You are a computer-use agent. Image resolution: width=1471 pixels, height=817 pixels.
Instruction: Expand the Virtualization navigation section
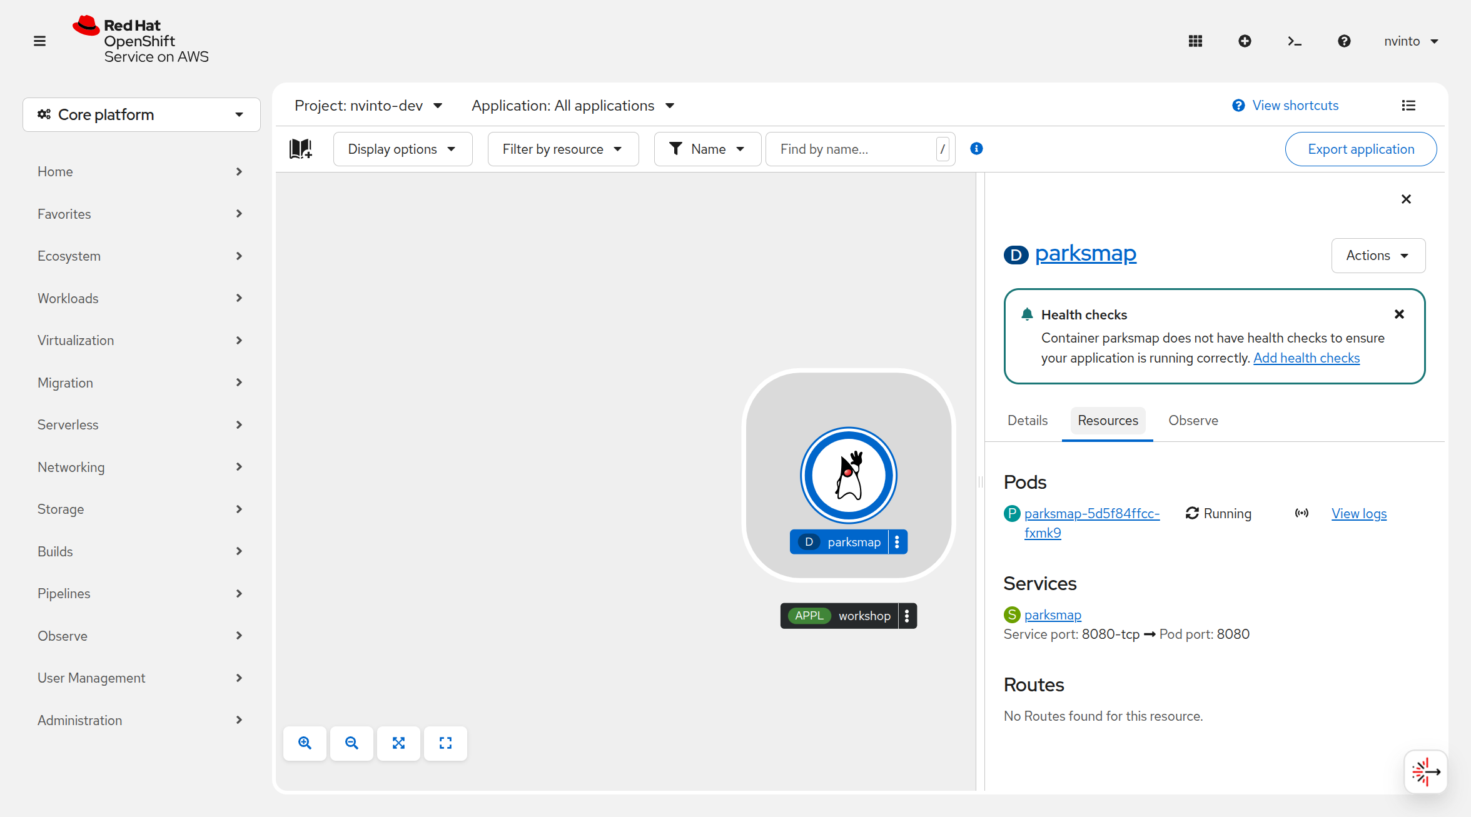coord(141,340)
